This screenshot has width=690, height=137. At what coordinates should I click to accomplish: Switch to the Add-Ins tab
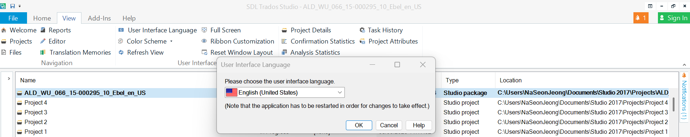(99, 18)
